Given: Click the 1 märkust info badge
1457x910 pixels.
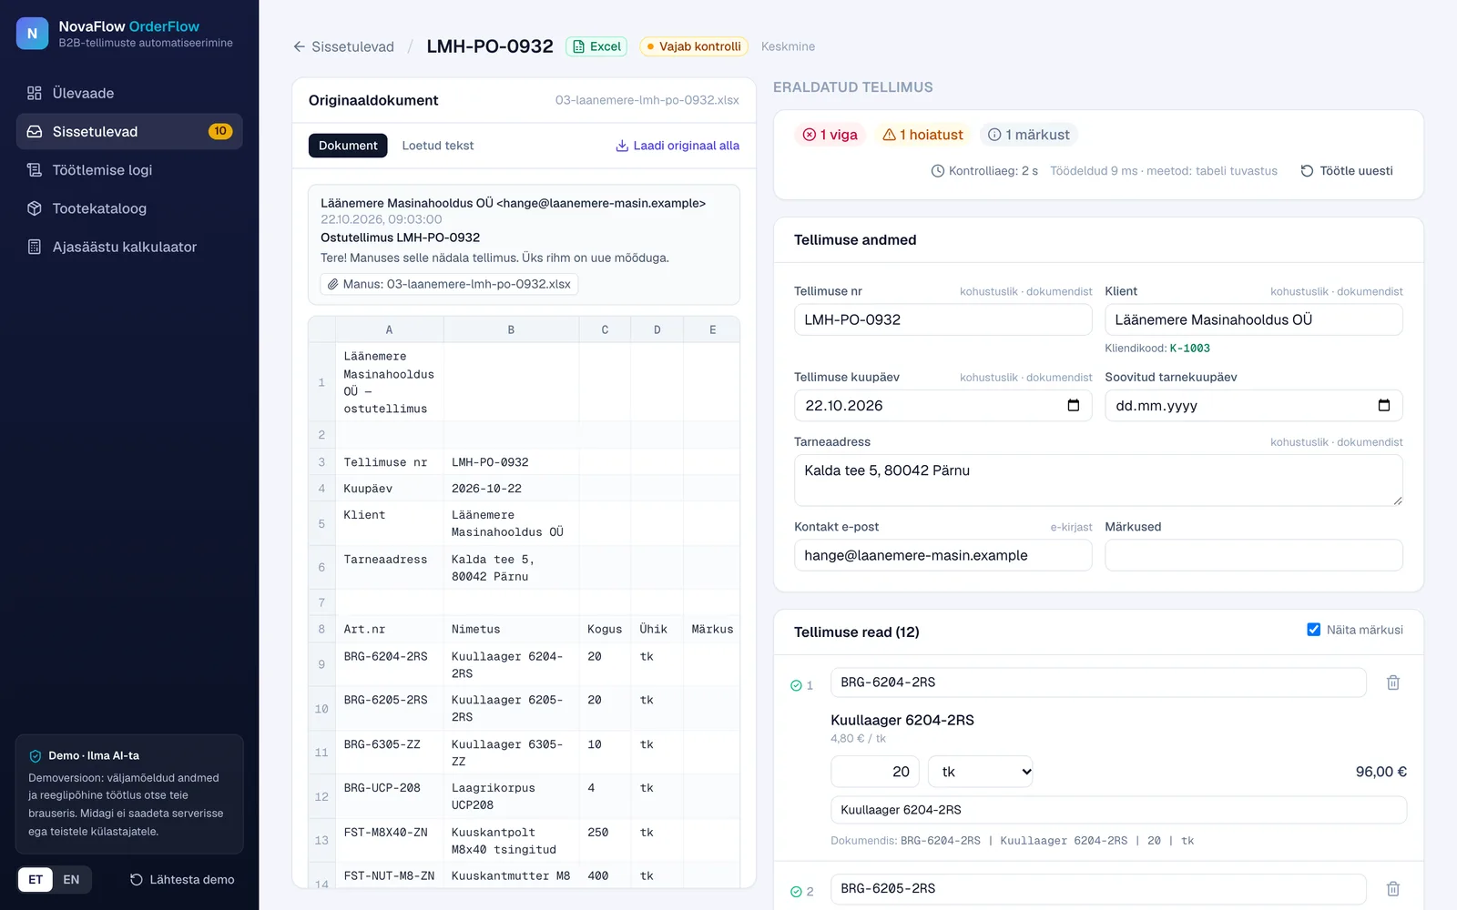Looking at the screenshot, I should tap(1029, 135).
